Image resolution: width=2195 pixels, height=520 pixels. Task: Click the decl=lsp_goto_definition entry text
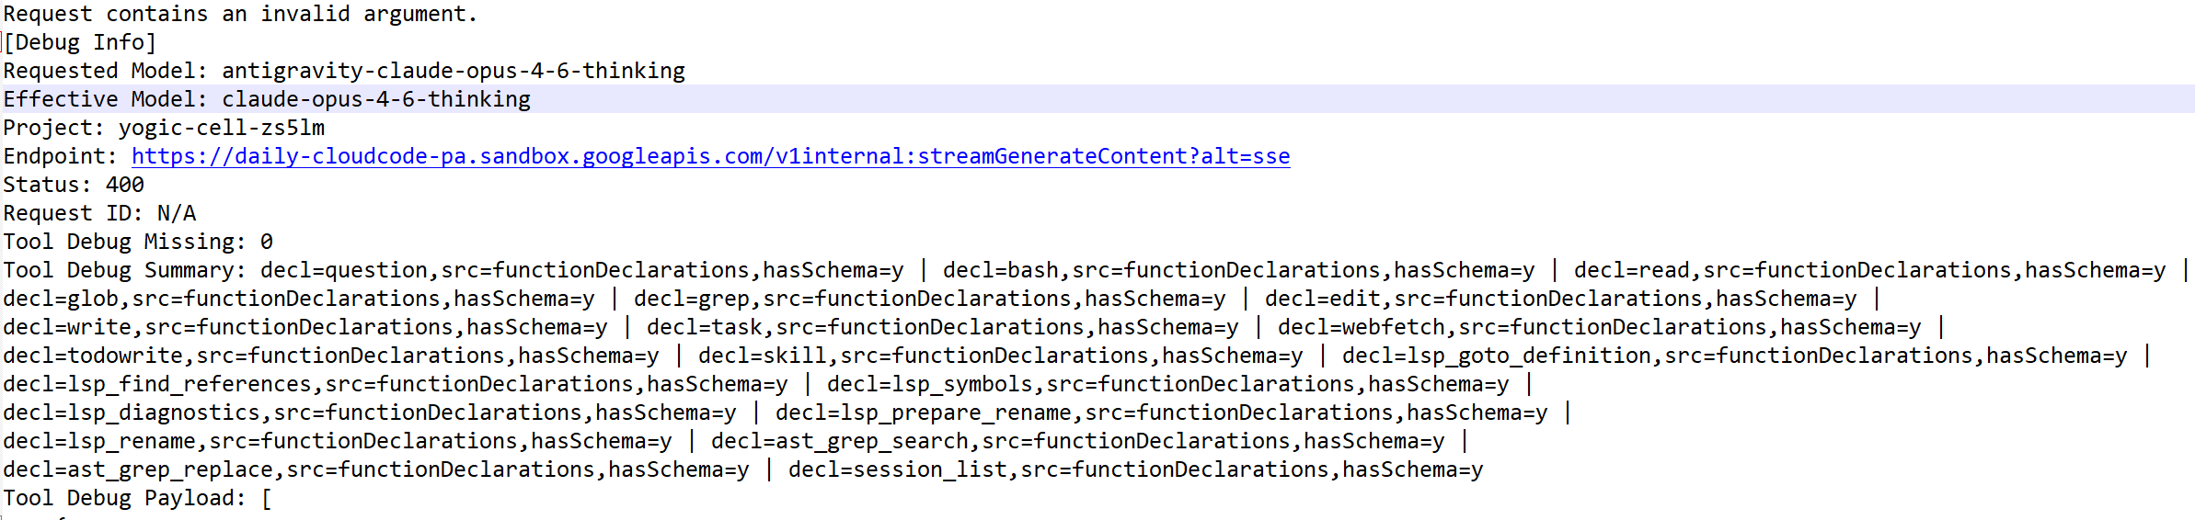pos(1734,356)
